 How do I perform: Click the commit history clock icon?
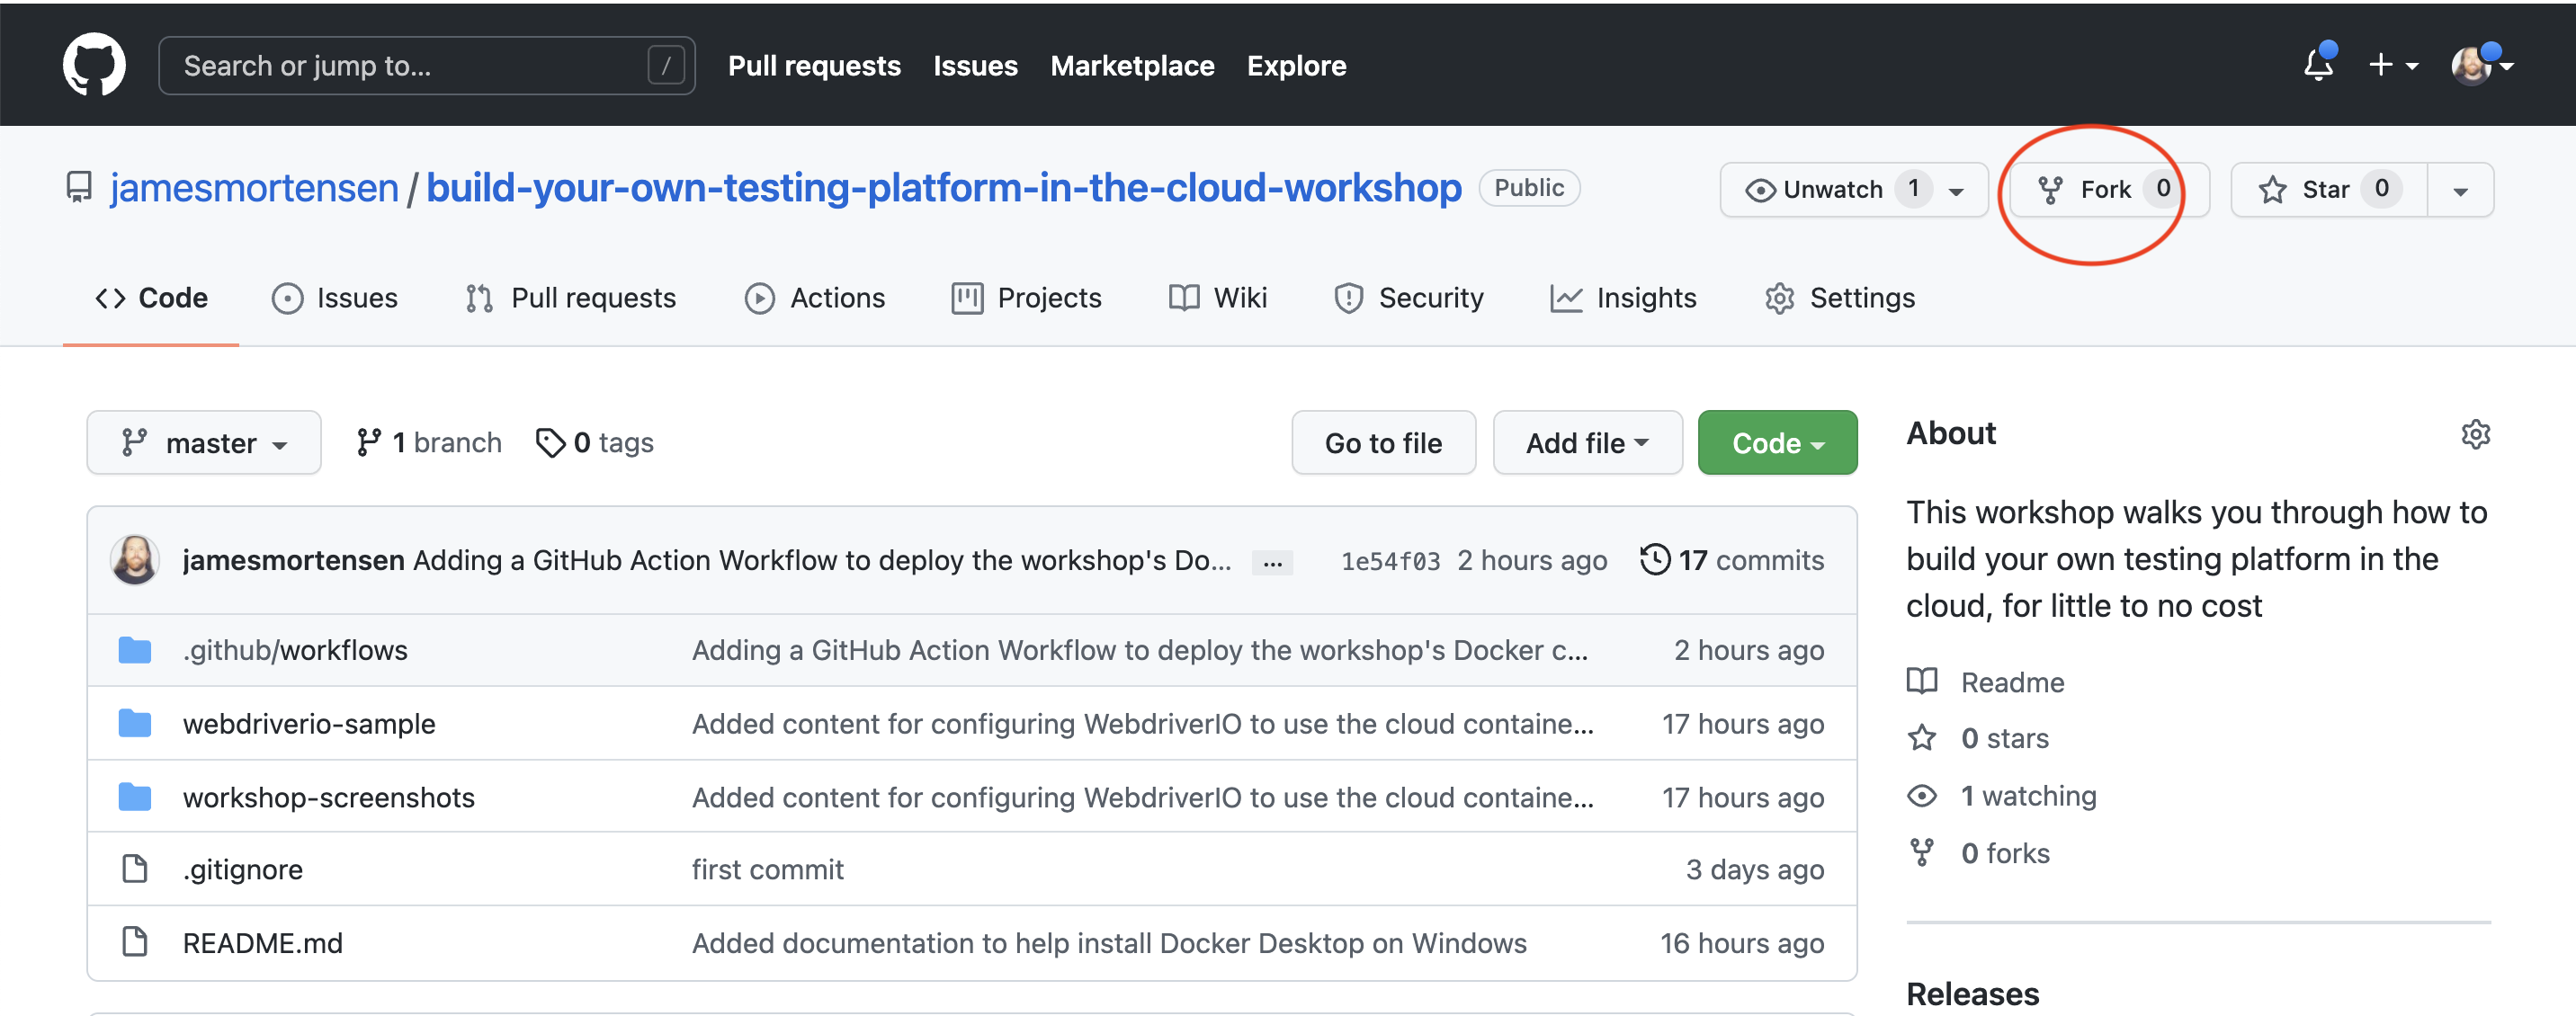(x=1655, y=559)
